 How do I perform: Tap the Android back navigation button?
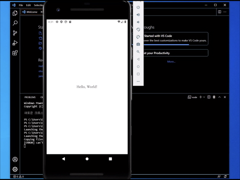63,159
